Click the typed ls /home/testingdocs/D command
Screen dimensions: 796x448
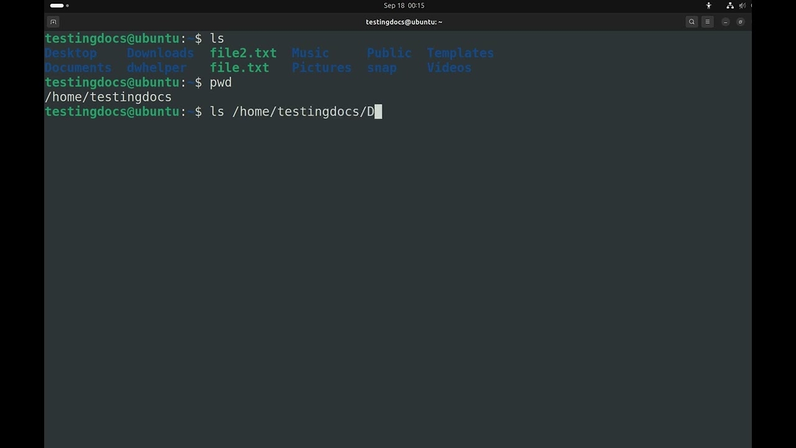point(292,112)
